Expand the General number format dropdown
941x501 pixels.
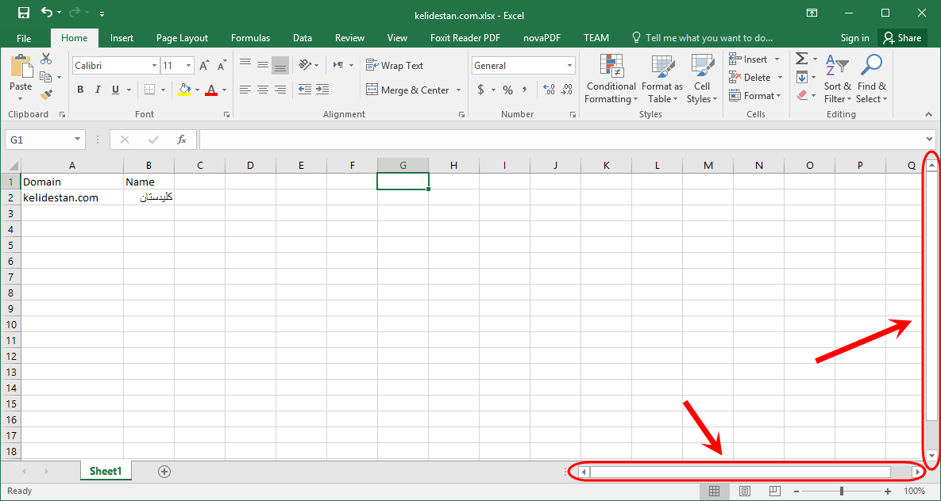[x=569, y=65]
